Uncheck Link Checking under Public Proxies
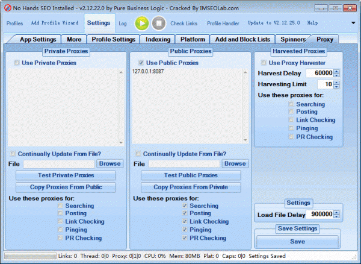Image resolution: width=361 pixels, height=264 pixels. tap(185, 221)
